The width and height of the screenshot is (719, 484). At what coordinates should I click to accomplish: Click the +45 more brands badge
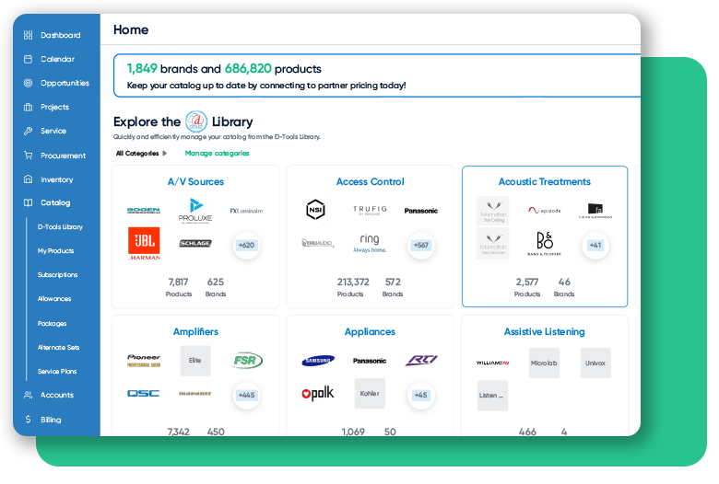(421, 395)
